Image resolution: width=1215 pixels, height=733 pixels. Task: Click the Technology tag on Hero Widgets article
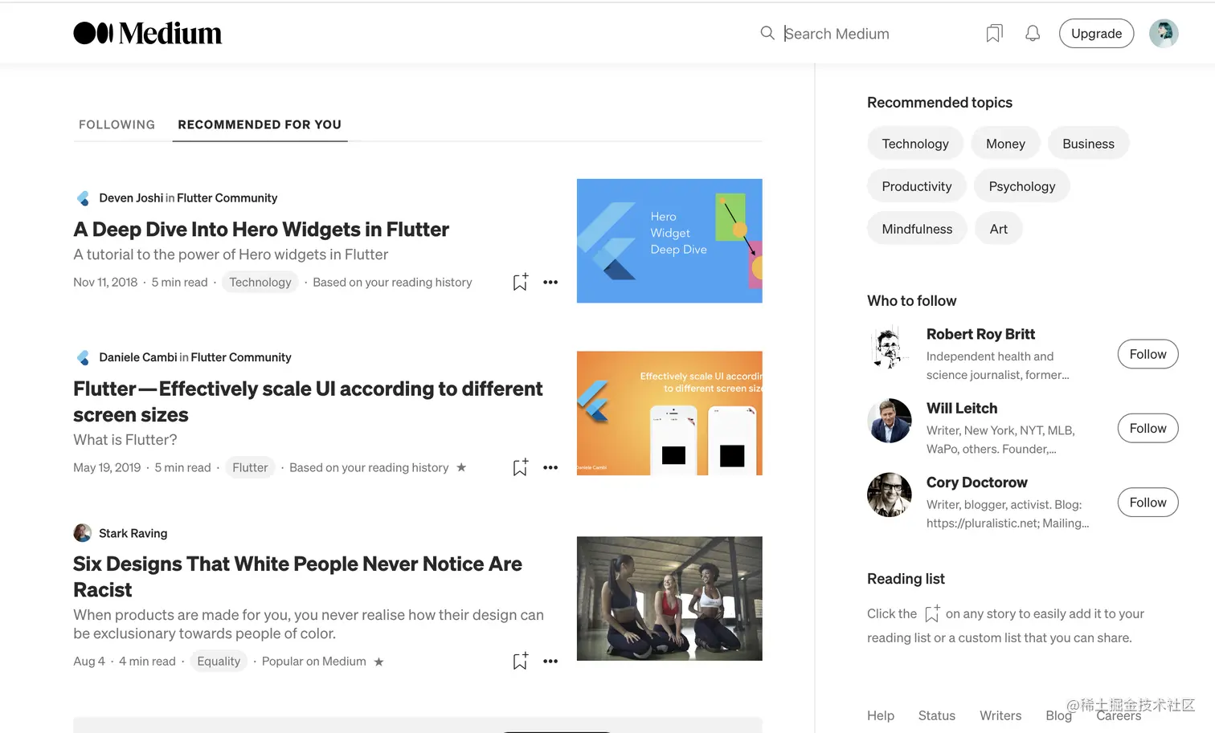click(x=260, y=282)
